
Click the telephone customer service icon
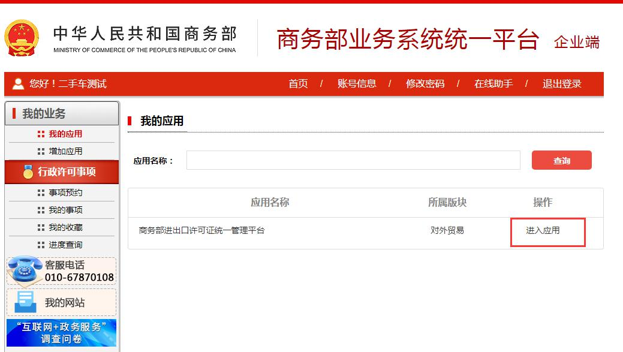[x=25, y=271]
